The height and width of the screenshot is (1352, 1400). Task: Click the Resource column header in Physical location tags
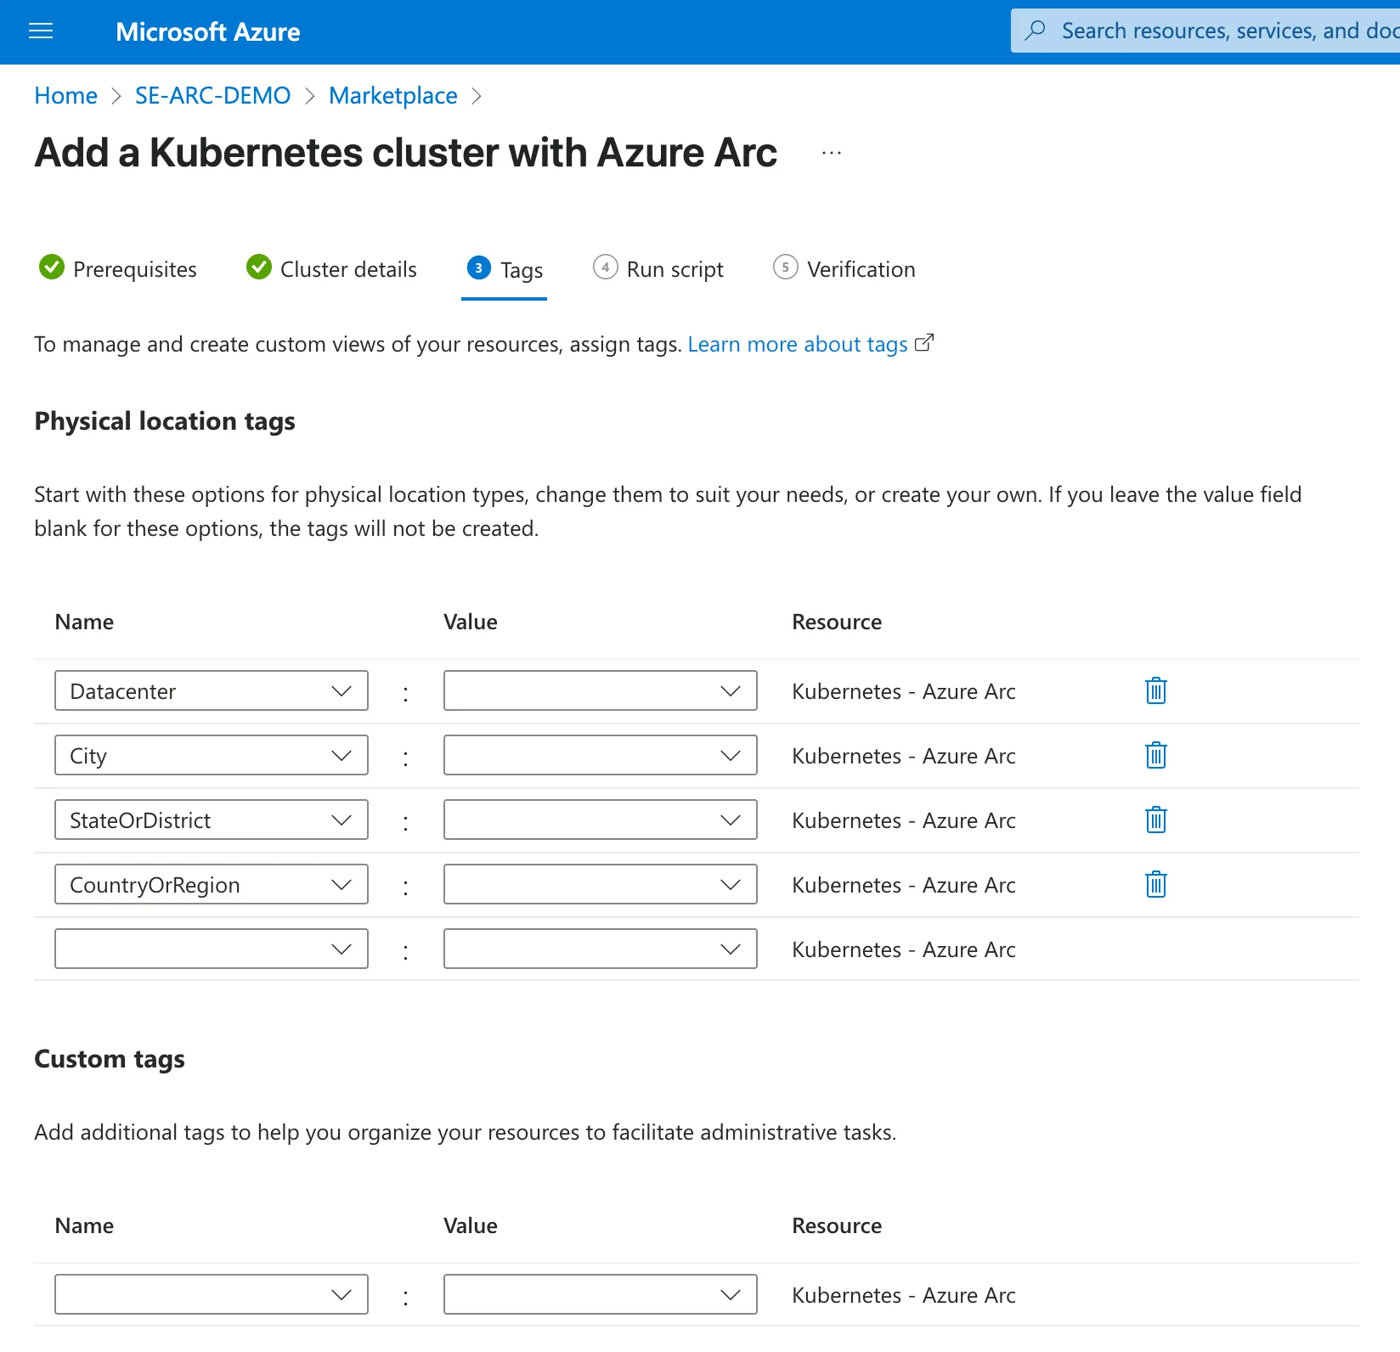coord(837,622)
